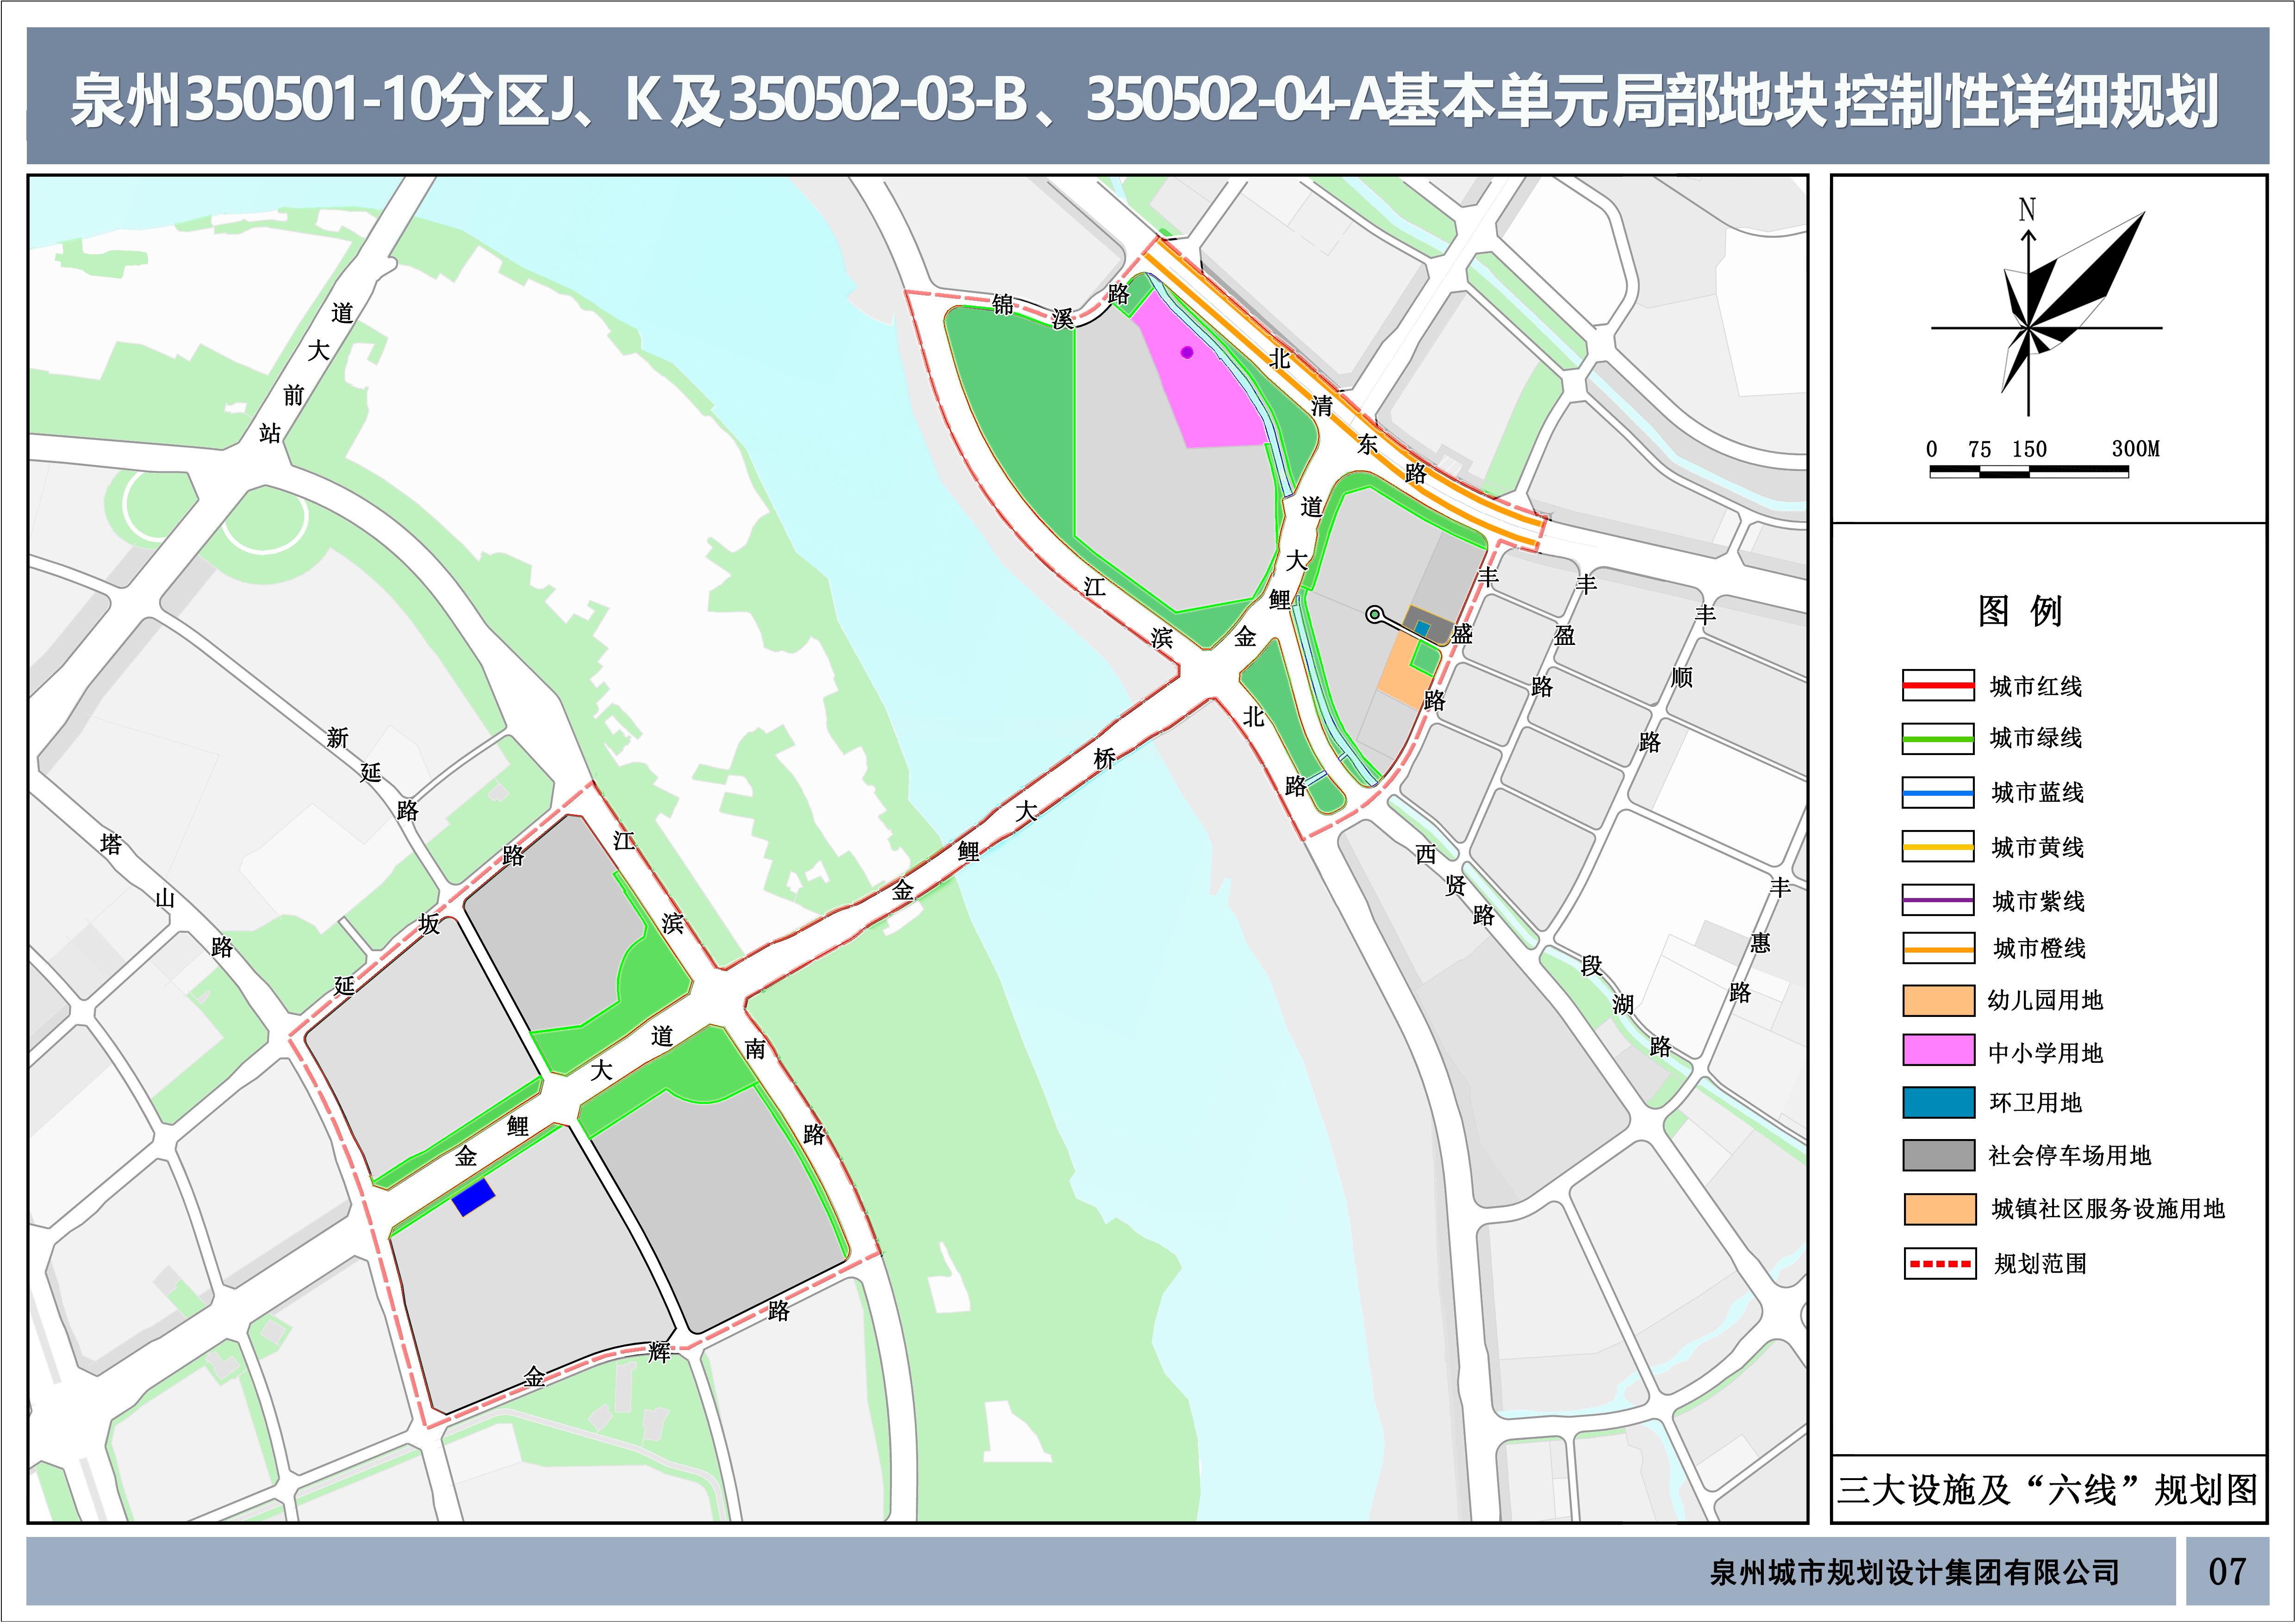Viewport: 2296px width, 1623px height.
Task: Click the 盈 character of 丰盈路
Action: click(x=1565, y=635)
